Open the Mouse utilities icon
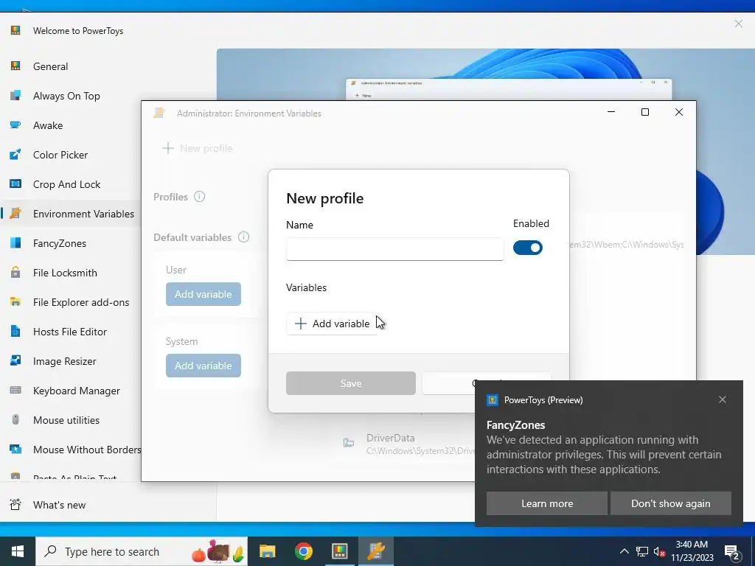Screen dimensions: 755x566 pos(15,419)
